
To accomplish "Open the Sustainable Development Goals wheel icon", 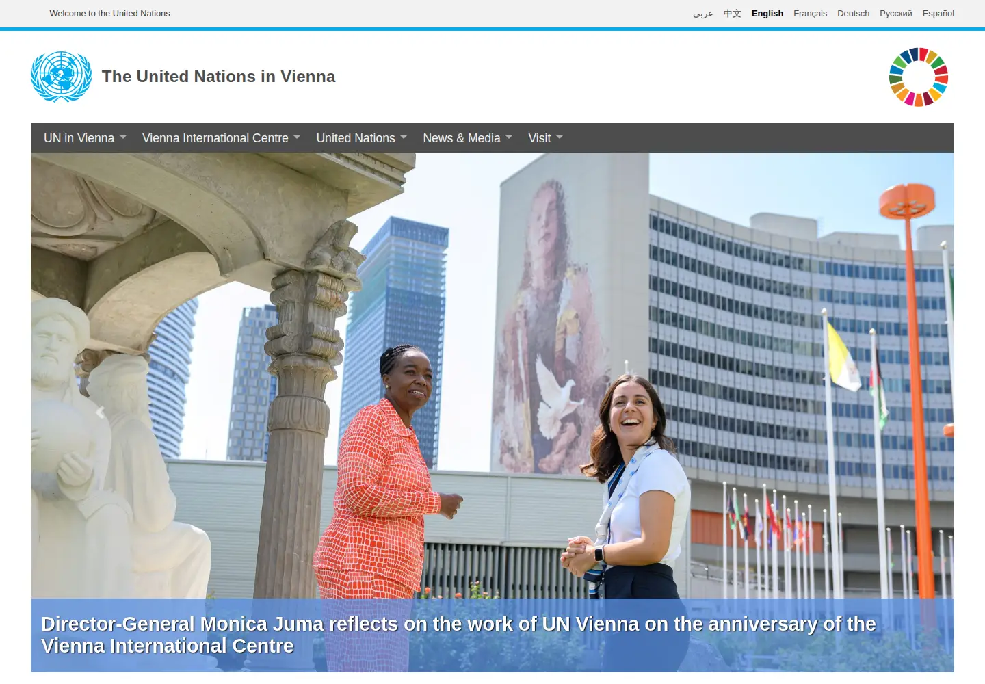I will [x=919, y=77].
